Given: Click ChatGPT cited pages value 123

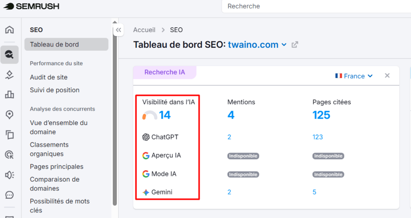Looking at the screenshot, I should [x=318, y=137].
